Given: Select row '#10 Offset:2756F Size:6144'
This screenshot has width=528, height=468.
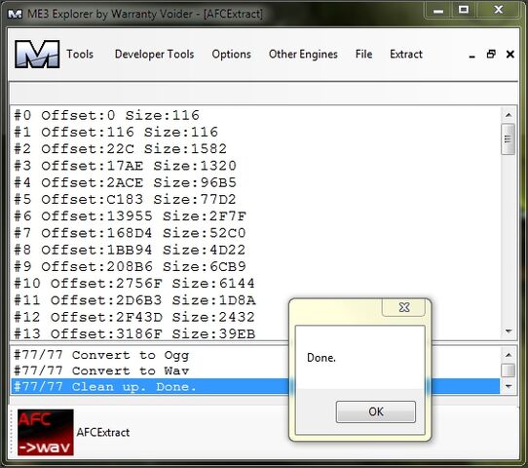Looking at the screenshot, I should coord(256,284).
